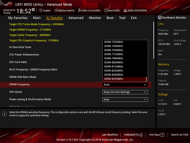Image resolution: width=190 pixels, height=143 pixels.
Task: Go to the Advanced tab
Action: 76,18
